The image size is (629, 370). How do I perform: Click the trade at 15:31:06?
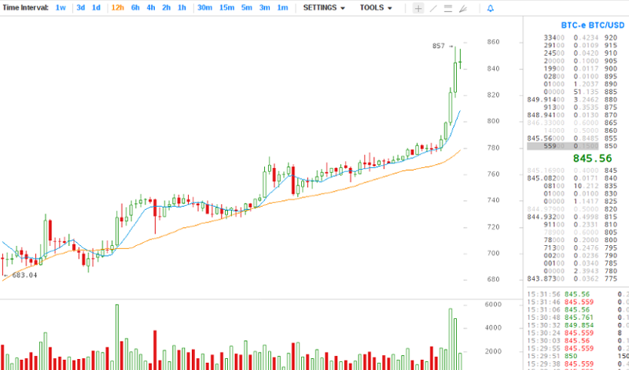coord(578,310)
